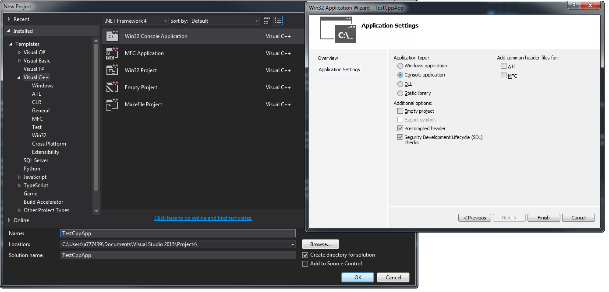Open the Location path dropdown

point(293,244)
